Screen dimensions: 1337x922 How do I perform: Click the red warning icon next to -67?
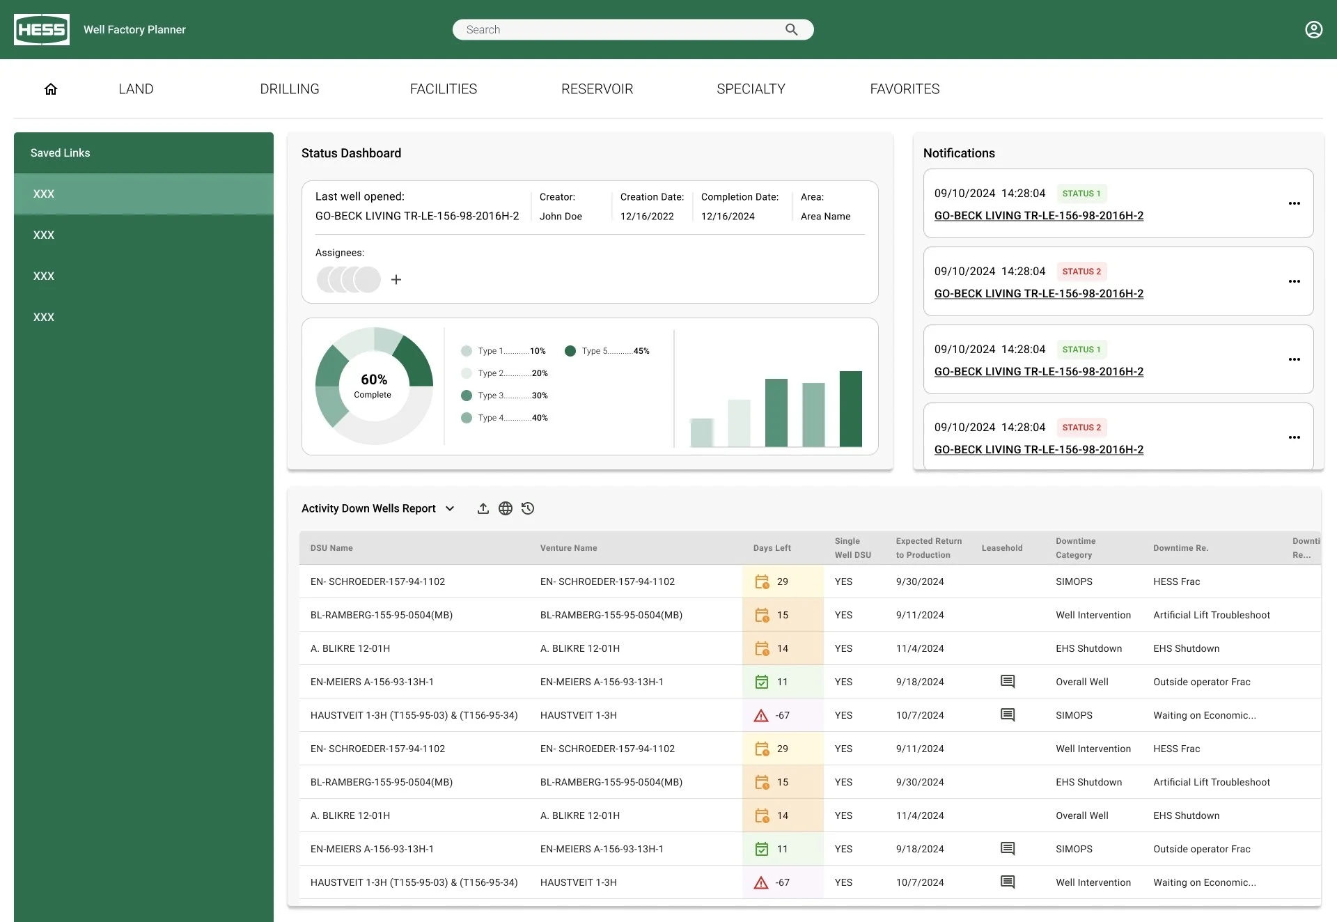(x=761, y=715)
